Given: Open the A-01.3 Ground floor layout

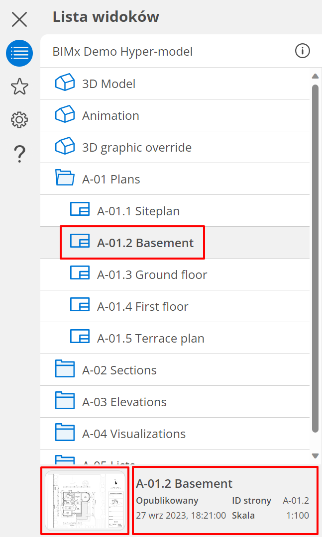Looking at the screenshot, I should click(152, 274).
